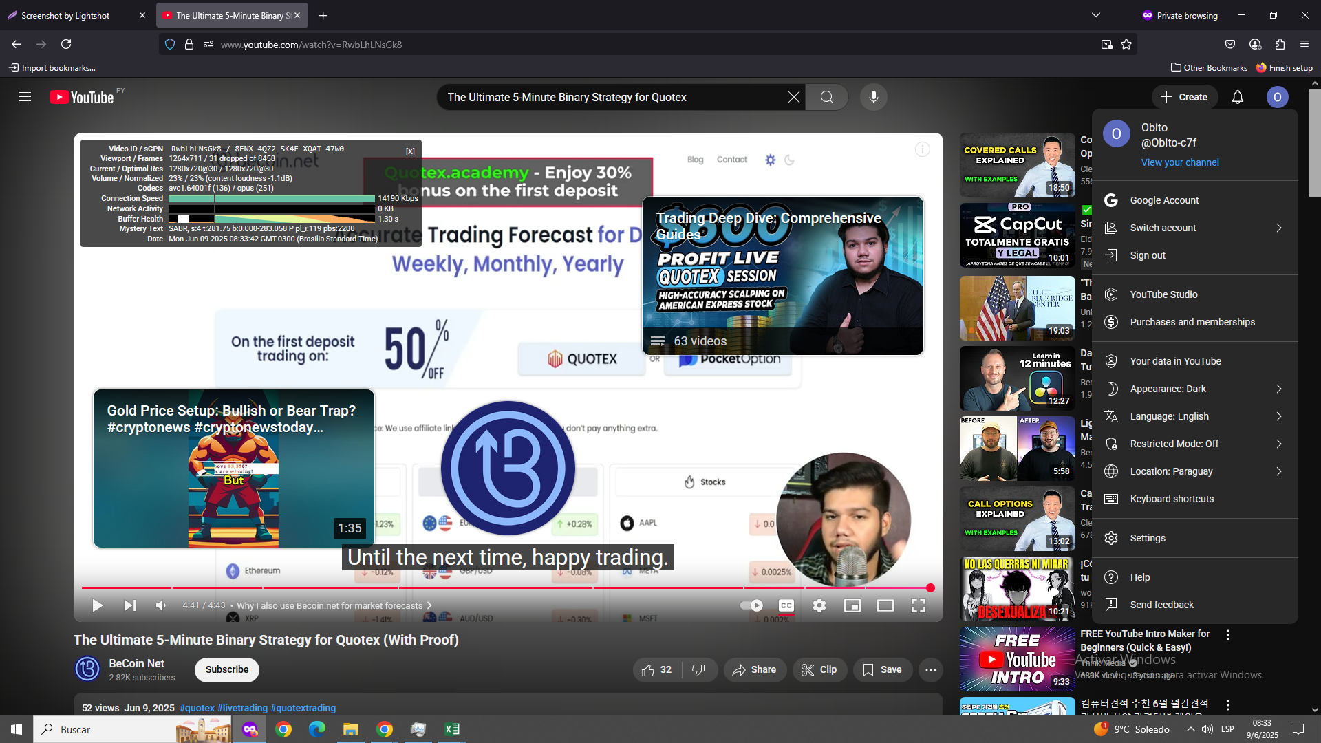Share this video

(755, 670)
